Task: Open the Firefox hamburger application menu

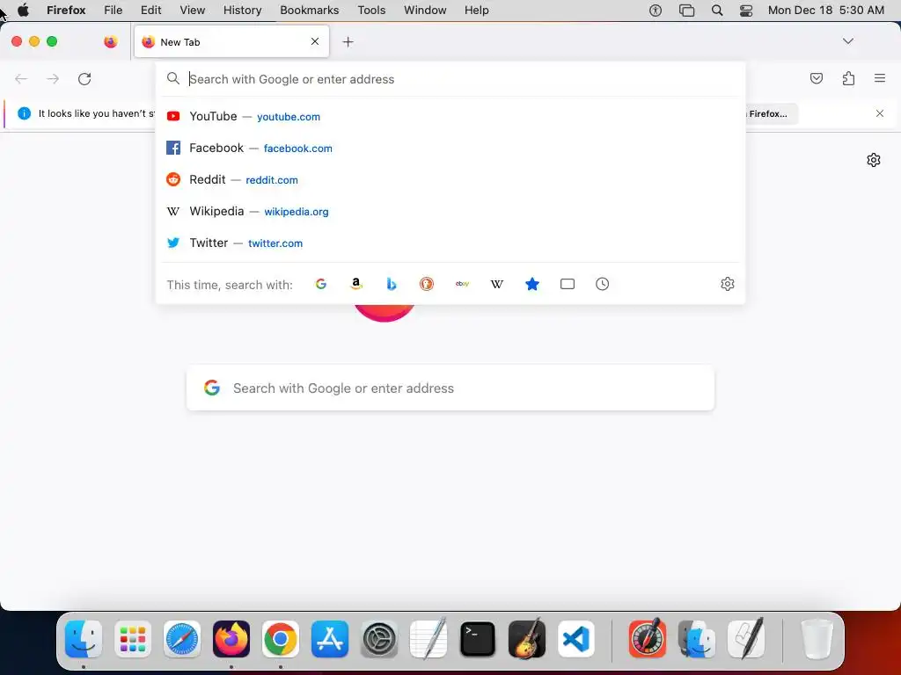Action: 880,78
